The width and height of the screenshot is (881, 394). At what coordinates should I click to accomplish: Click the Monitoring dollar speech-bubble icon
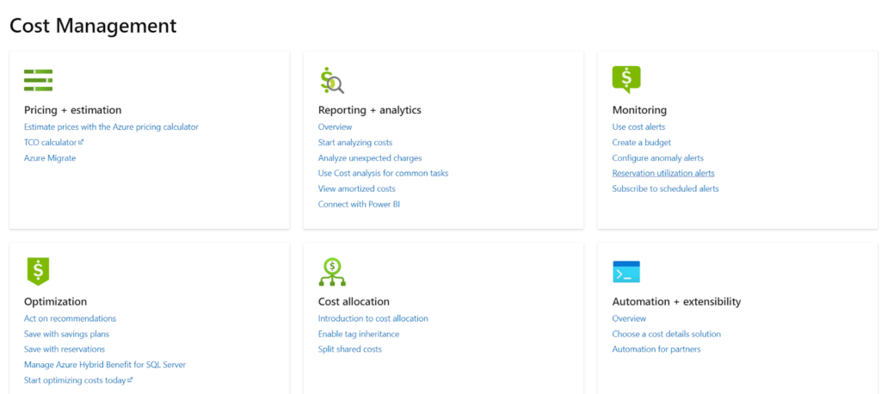pyautogui.click(x=626, y=80)
